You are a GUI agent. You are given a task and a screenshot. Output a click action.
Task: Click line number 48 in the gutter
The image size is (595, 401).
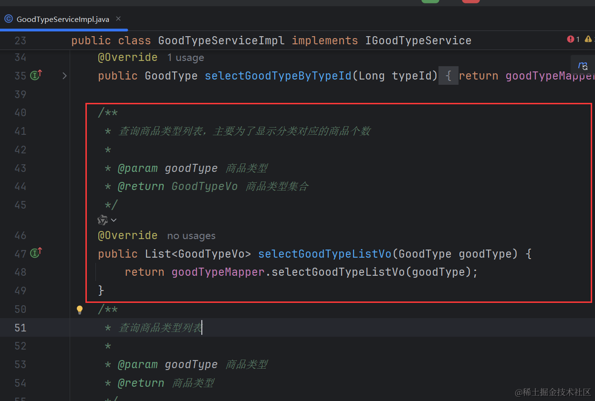point(21,272)
